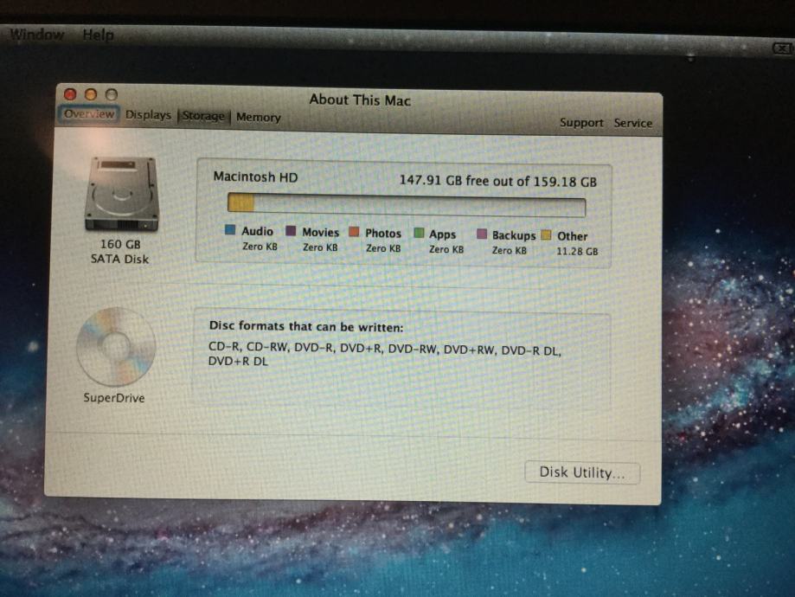Select the Storage tab
This screenshot has width=795, height=597.
[203, 116]
